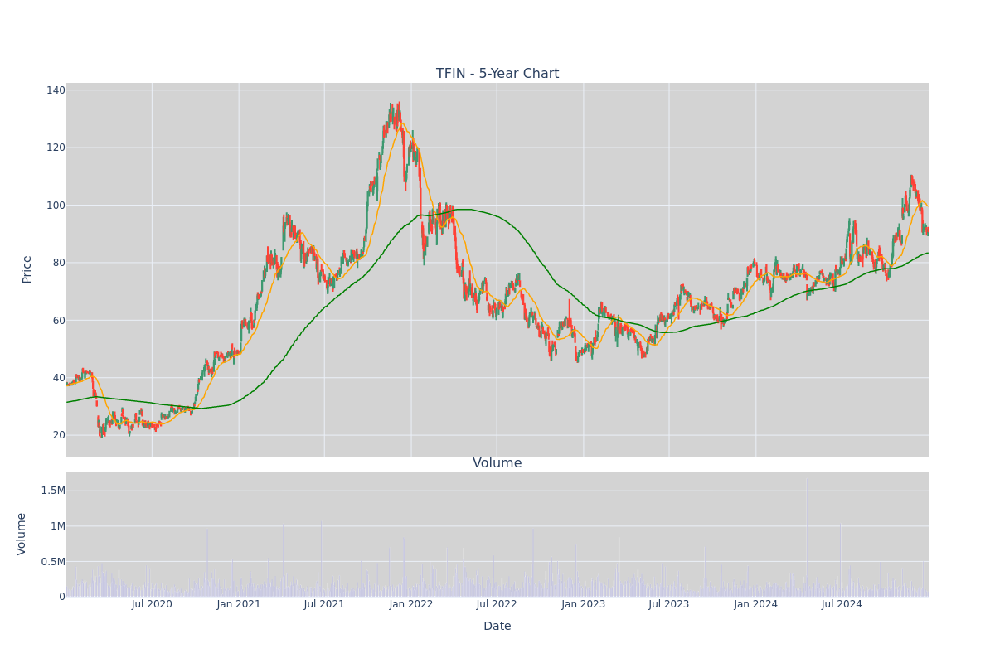Click the volume axis value 0
The height and width of the screenshot is (663, 995).
[62, 597]
